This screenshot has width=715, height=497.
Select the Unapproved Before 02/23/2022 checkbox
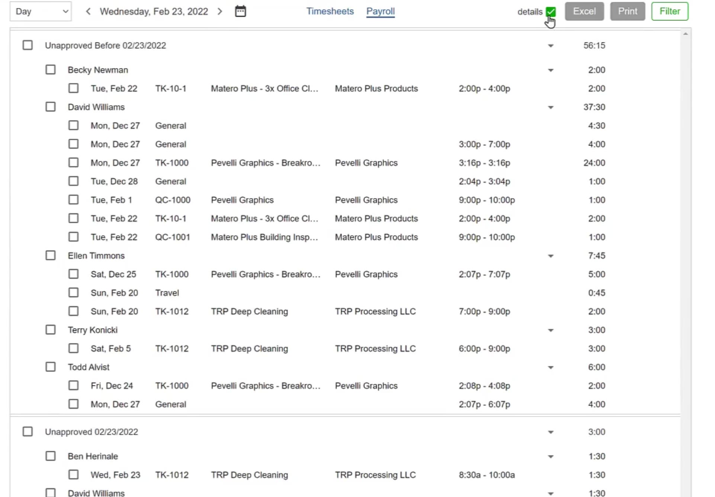point(28,45)
